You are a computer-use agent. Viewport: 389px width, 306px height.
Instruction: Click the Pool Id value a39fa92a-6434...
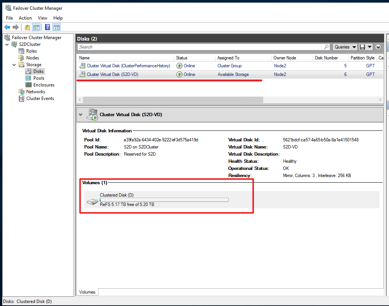click(x=161, y=140)
